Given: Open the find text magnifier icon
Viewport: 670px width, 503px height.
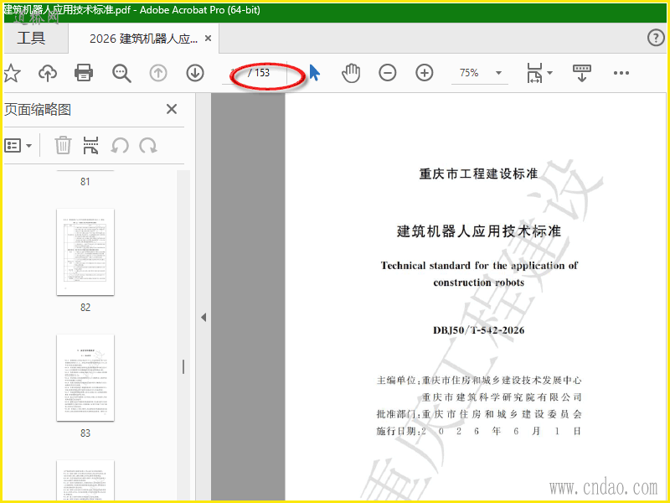Looking at the screenshot, I should 121,73.
